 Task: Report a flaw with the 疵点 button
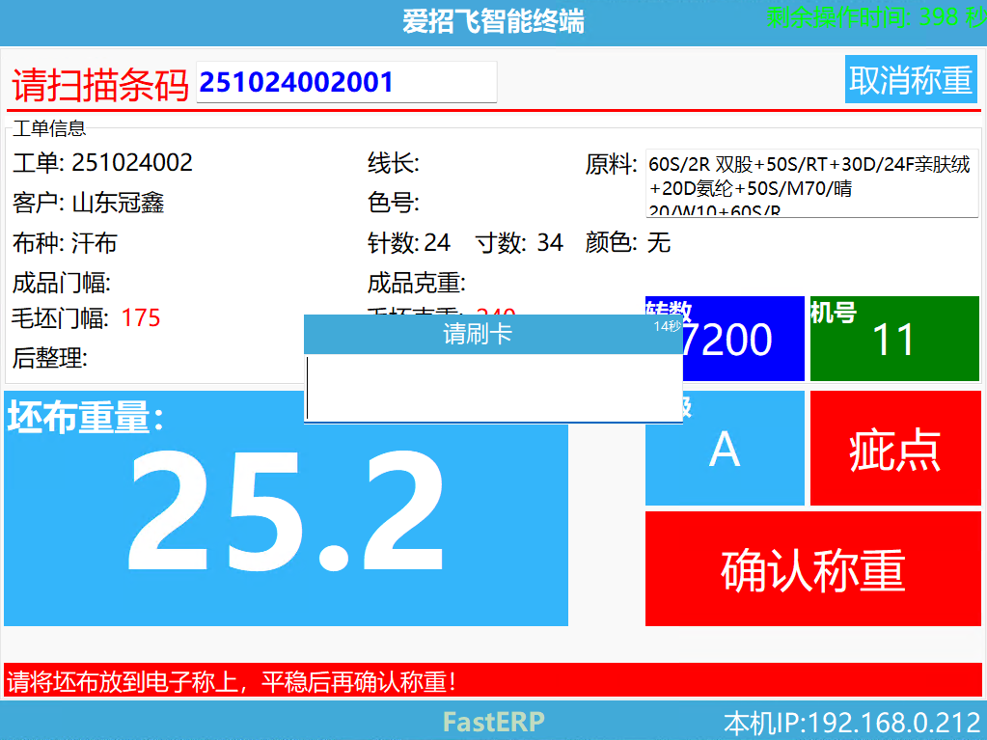point(894,449)
